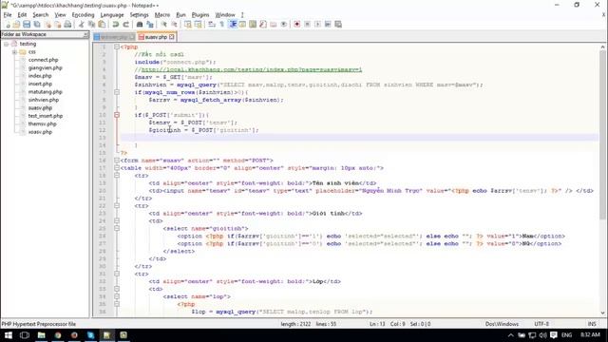
Task: Select sinhvien.php in the workspace tree
Action: click(x=44, y=100)
